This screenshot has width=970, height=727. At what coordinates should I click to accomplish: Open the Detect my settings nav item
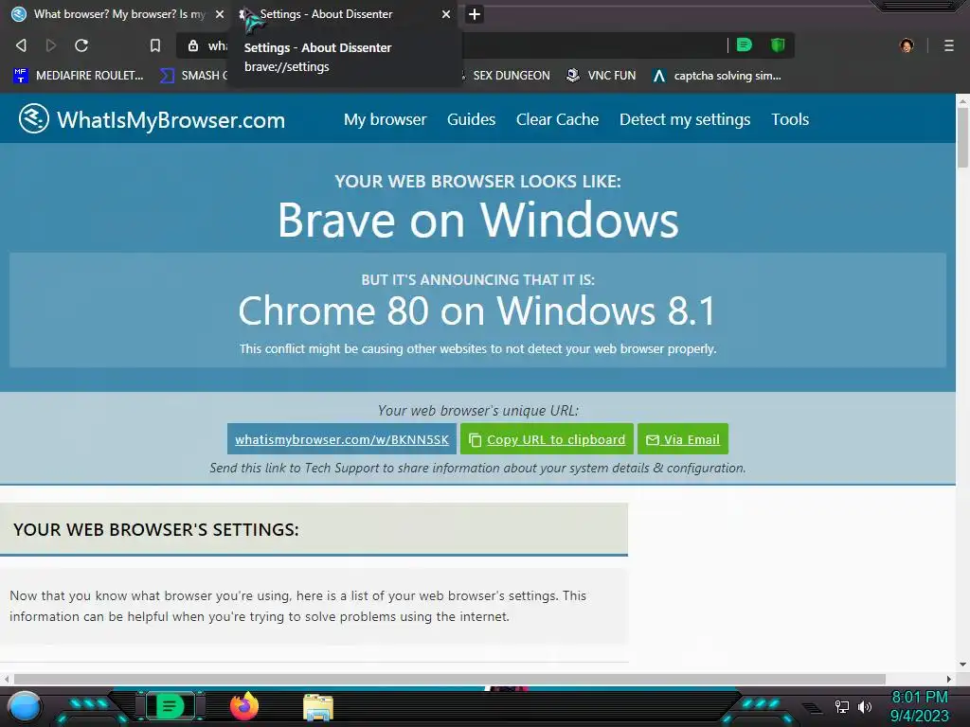(x=685, y=119)
